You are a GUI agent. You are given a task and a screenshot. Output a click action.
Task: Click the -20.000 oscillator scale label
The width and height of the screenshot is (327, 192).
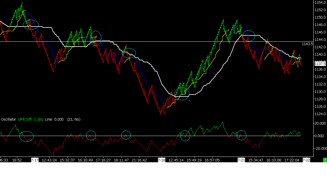pyautogui.click(x=320, y=148)
